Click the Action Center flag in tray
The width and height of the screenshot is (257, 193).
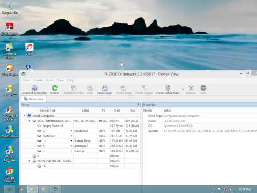click(220, 189)
